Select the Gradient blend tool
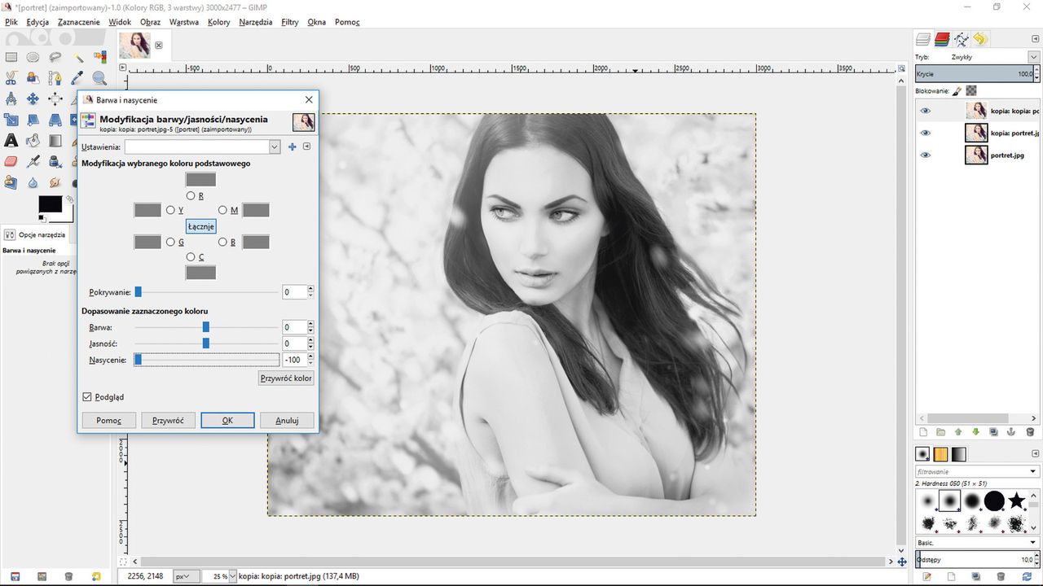 (x=55, y=141)
